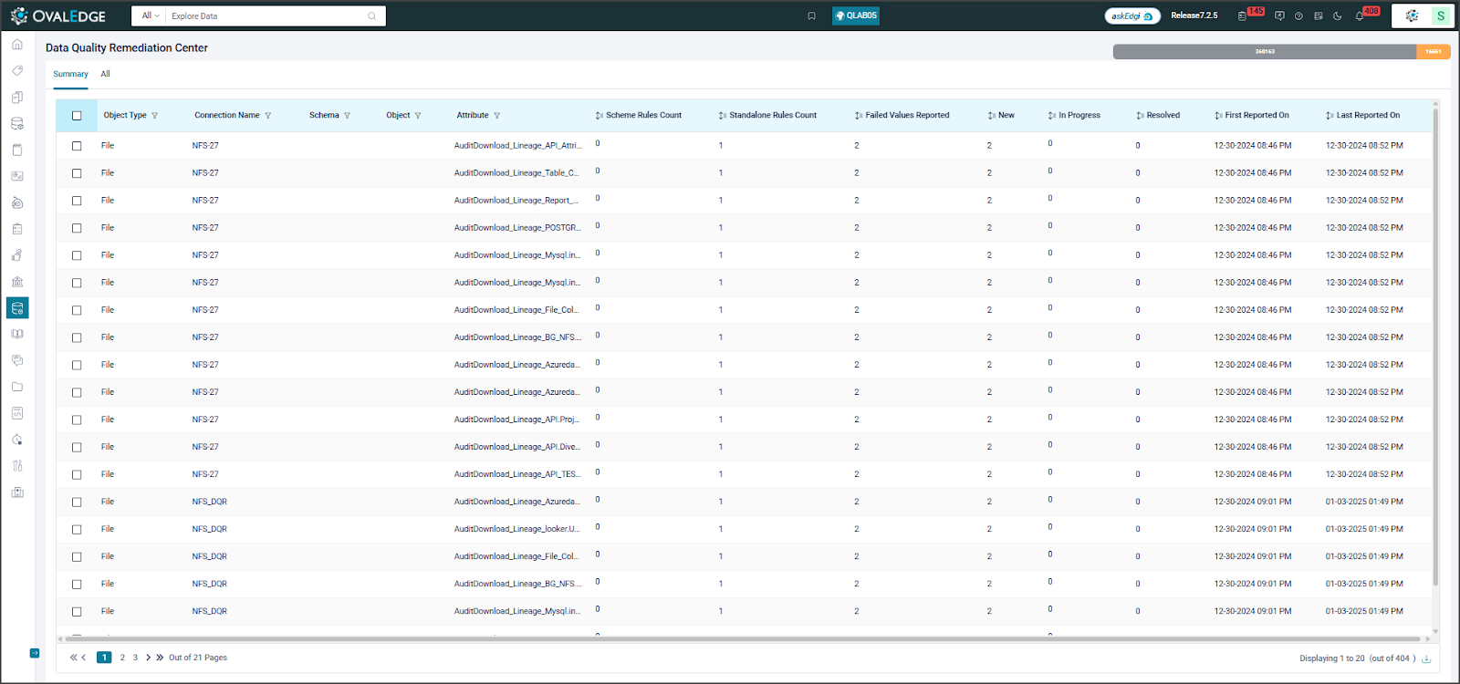This screenshot has height=684, width=1460.
Task: Open the help question mark icon
Action: [1298, 16]
